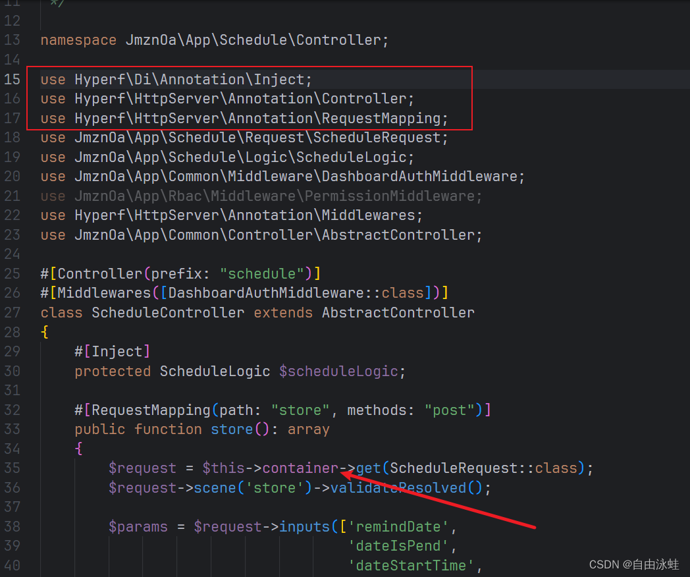Select the store function name on line 33
Image resolution: width=690 pixels, height=577 pixels.
click(232, 429)
